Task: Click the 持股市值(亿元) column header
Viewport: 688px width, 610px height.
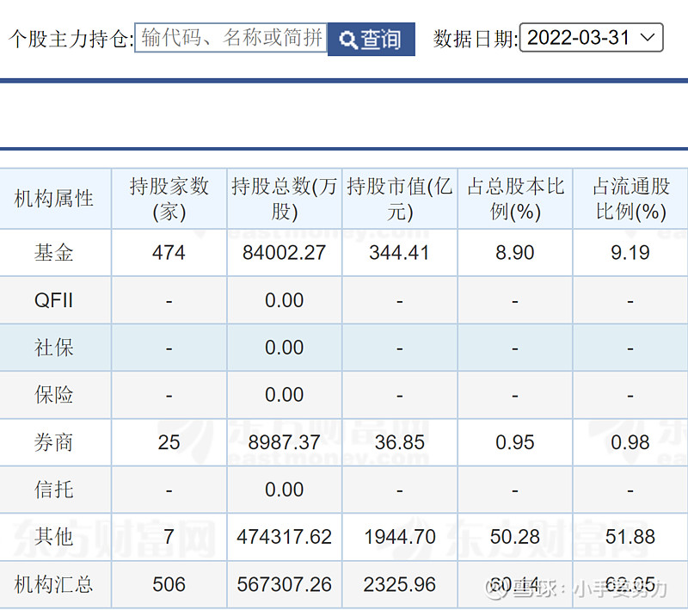Action: 400,199
